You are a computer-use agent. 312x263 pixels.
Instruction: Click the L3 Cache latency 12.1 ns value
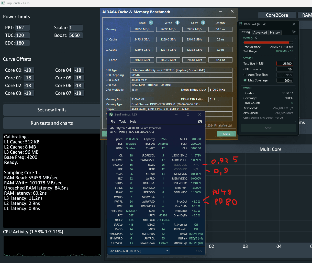[x=220, y=60]
